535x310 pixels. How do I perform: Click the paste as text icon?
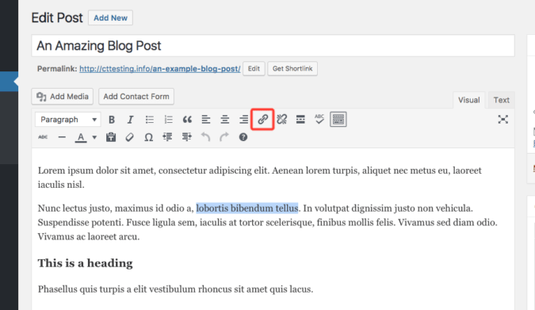click(x=111, y=137)
